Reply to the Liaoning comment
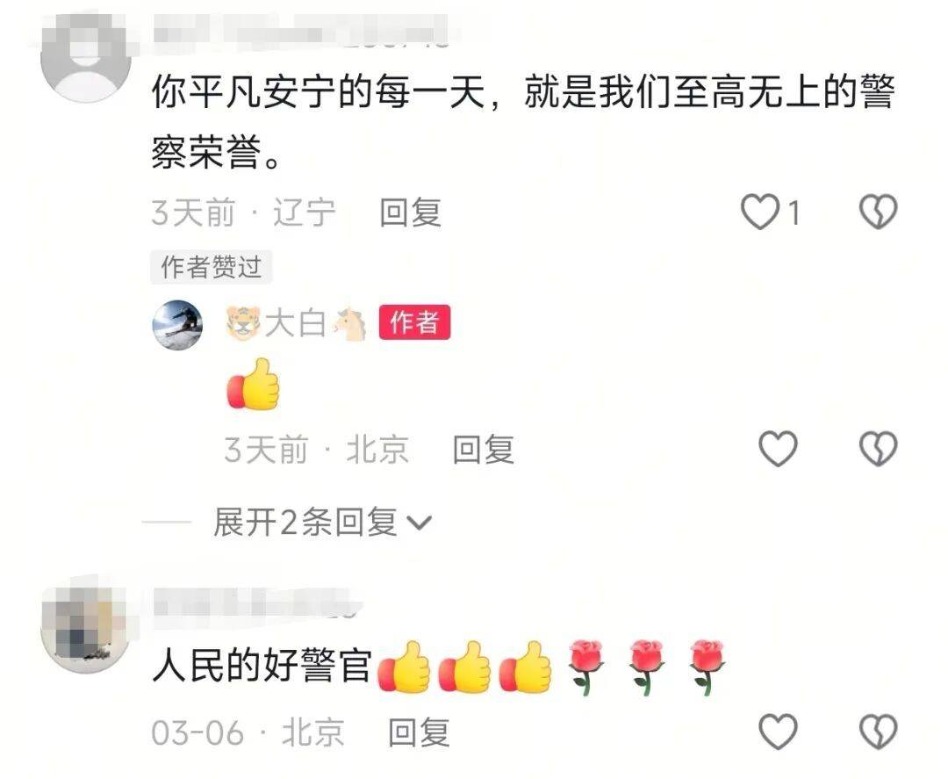This screenshot has width=948, height=779. click(411, 213)
